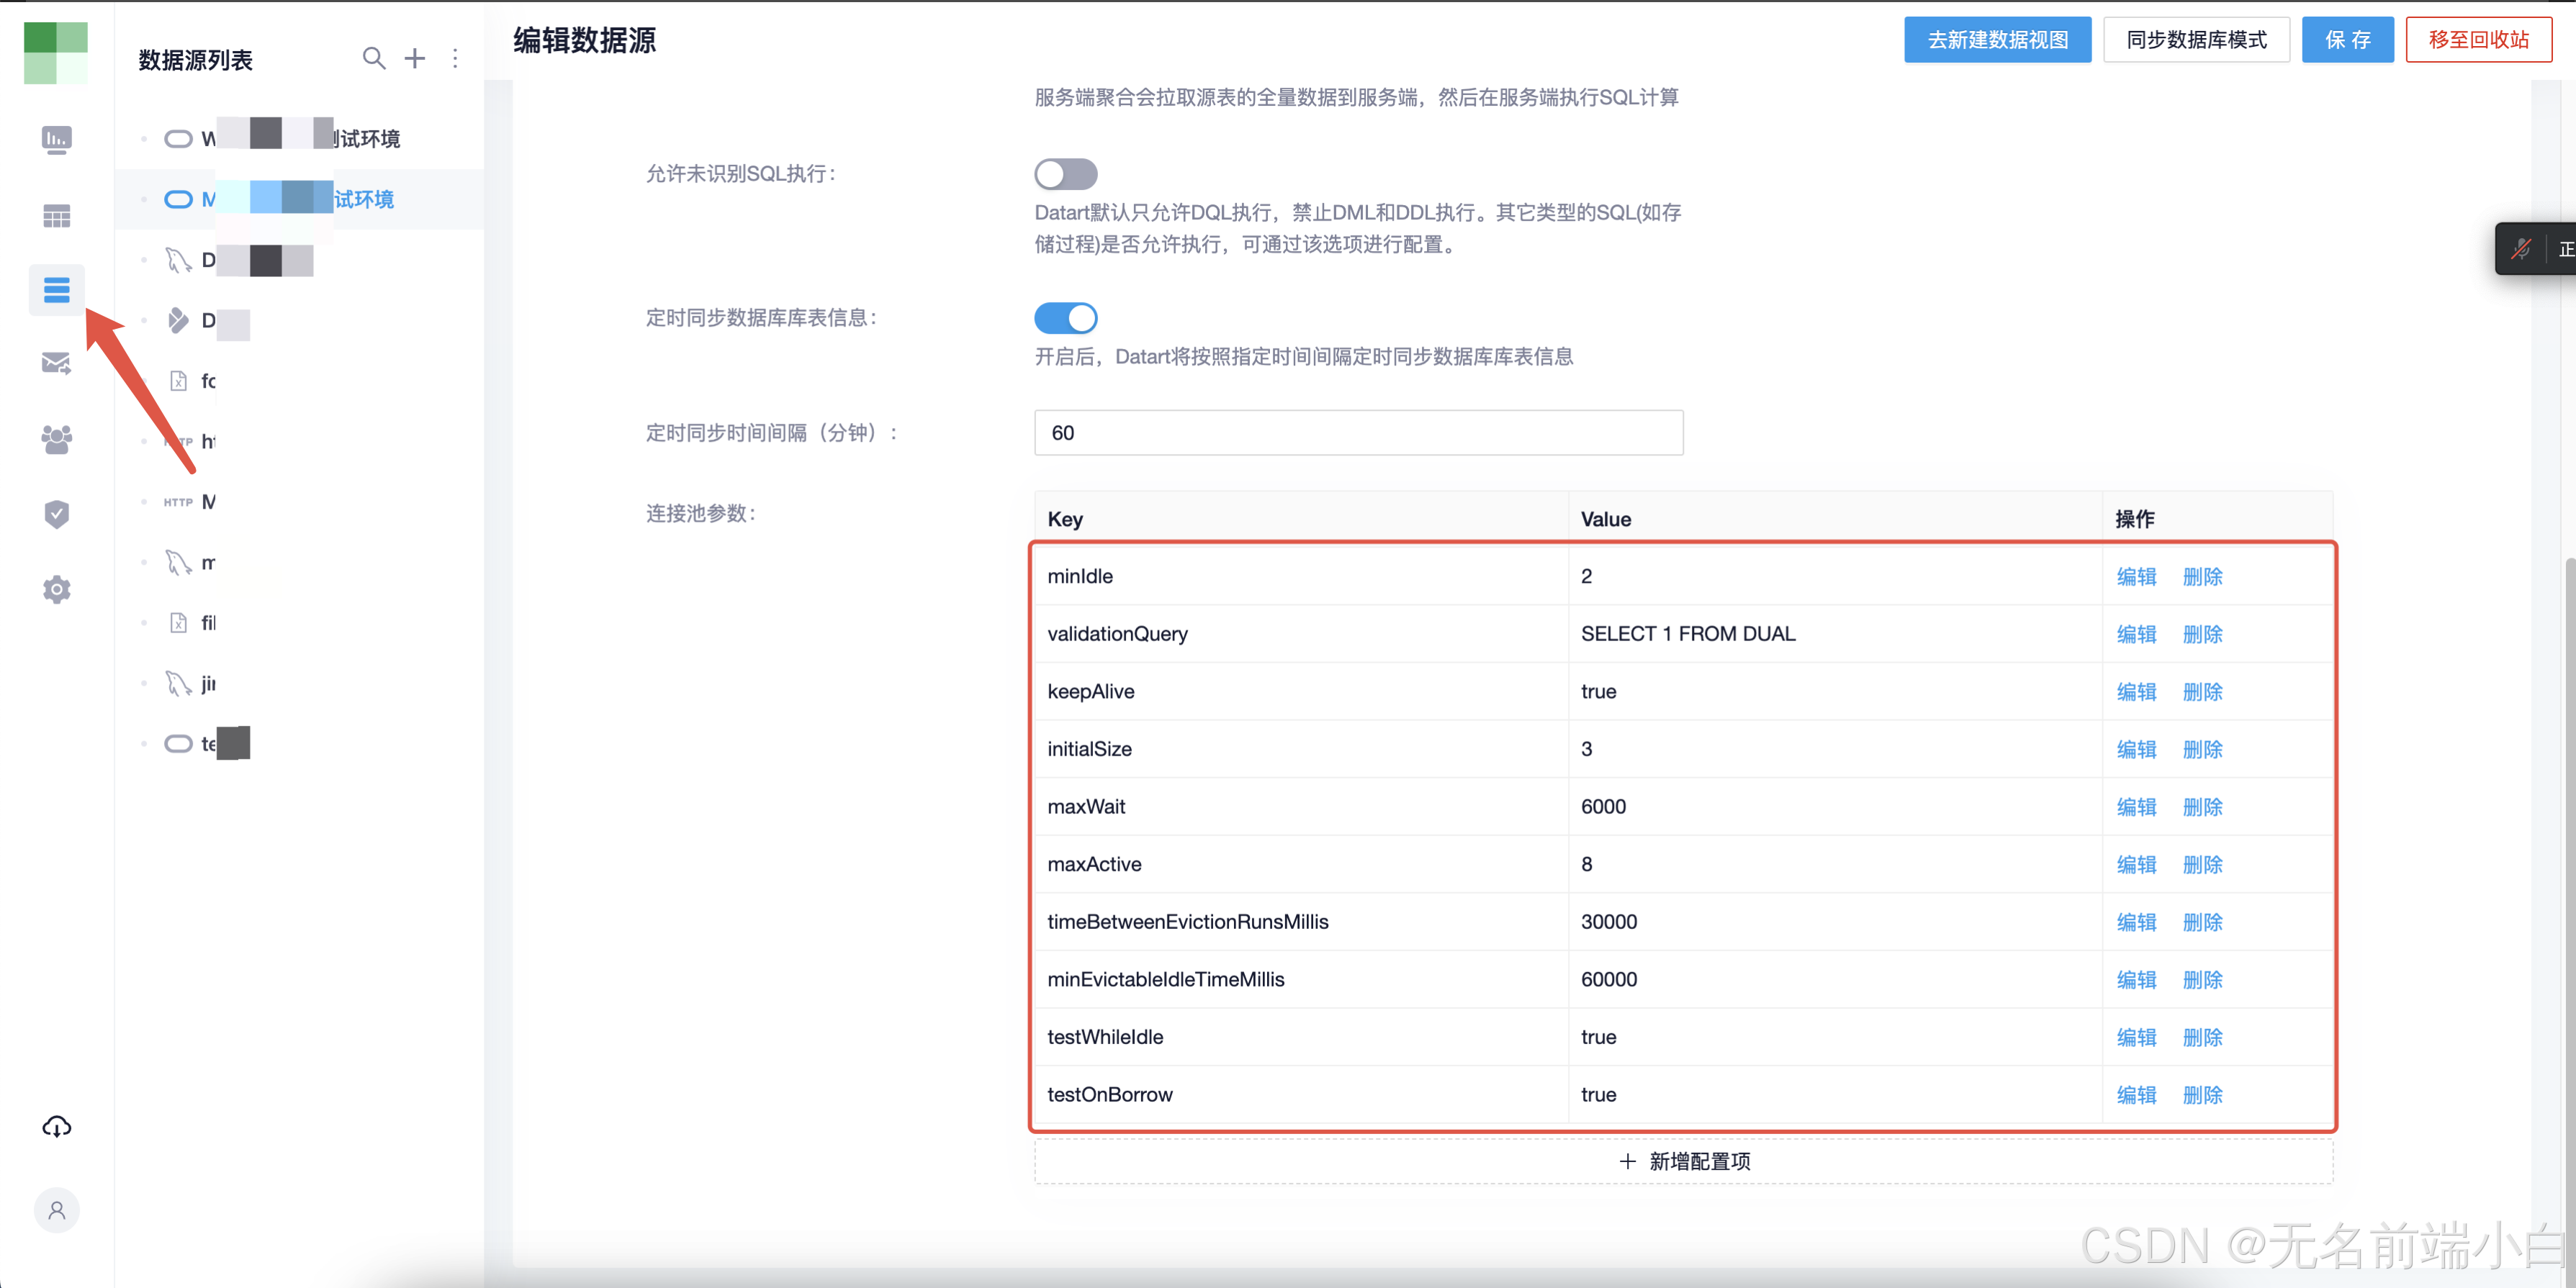This screenshot has height=1288, width=2576.
Task: Click the 移至回收站 button
Action: tap(2479, 40)
